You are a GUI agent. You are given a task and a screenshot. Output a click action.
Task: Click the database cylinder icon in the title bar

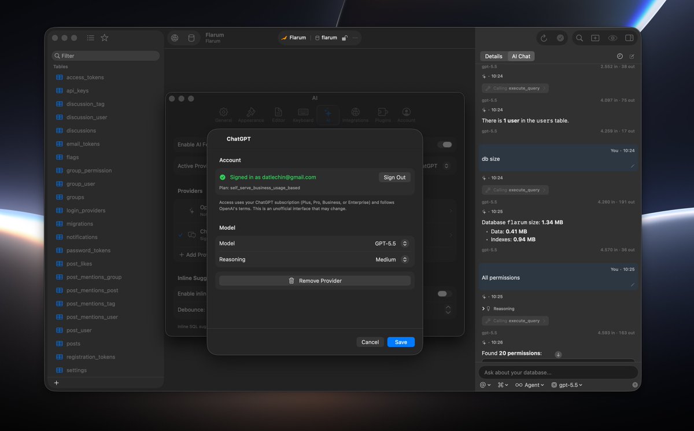(191, 38)
